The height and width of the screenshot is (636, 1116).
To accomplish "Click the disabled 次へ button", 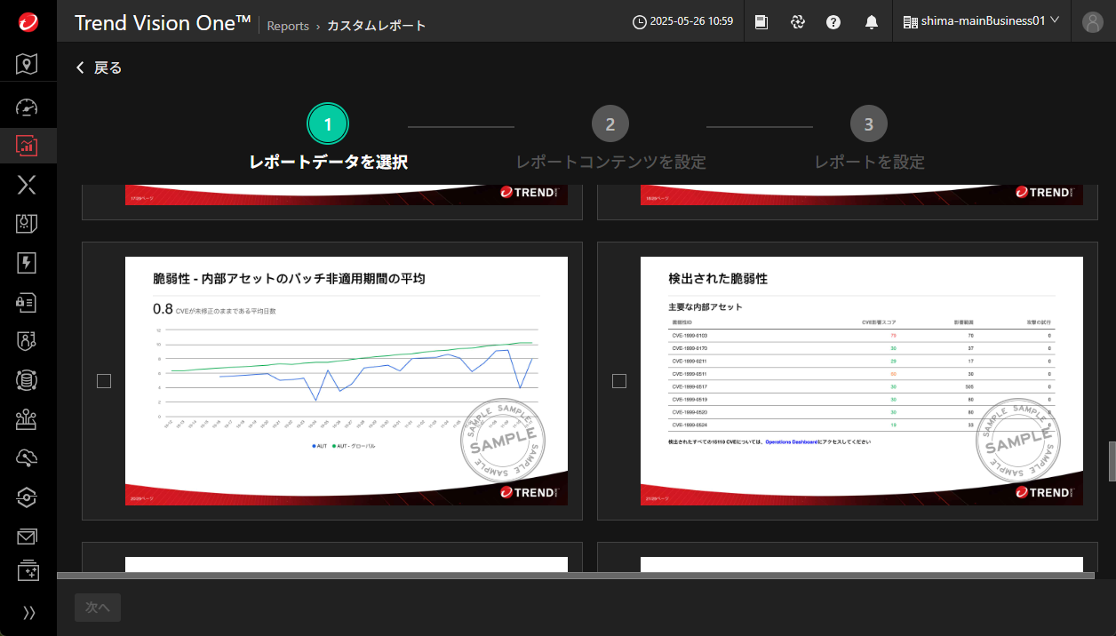I will point(98,608).
